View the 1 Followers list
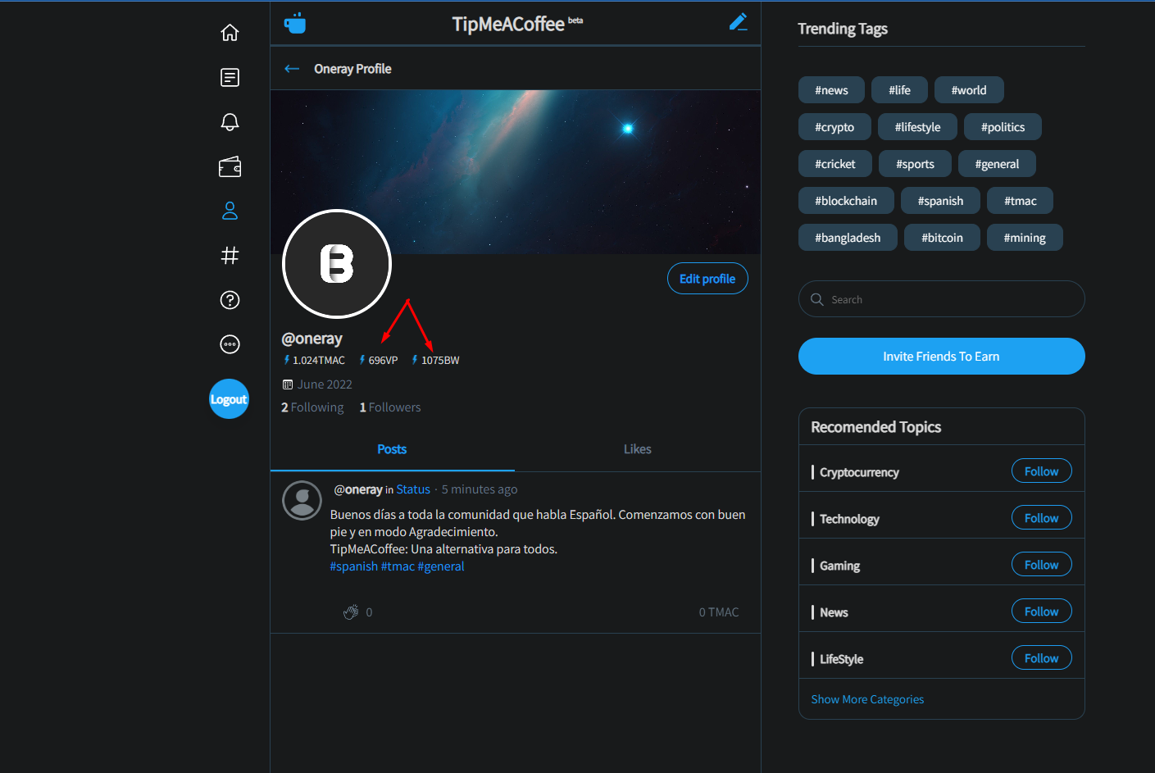The width and height of the screenshot is (1155, 773). (390, 407)
